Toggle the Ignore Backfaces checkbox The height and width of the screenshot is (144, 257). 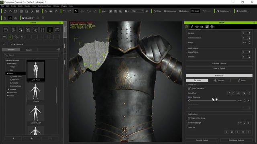click(189, 88)
